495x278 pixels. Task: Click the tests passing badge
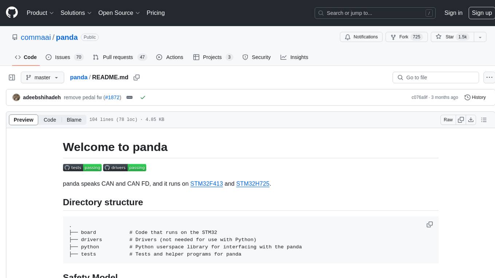[x=82, y=167]
